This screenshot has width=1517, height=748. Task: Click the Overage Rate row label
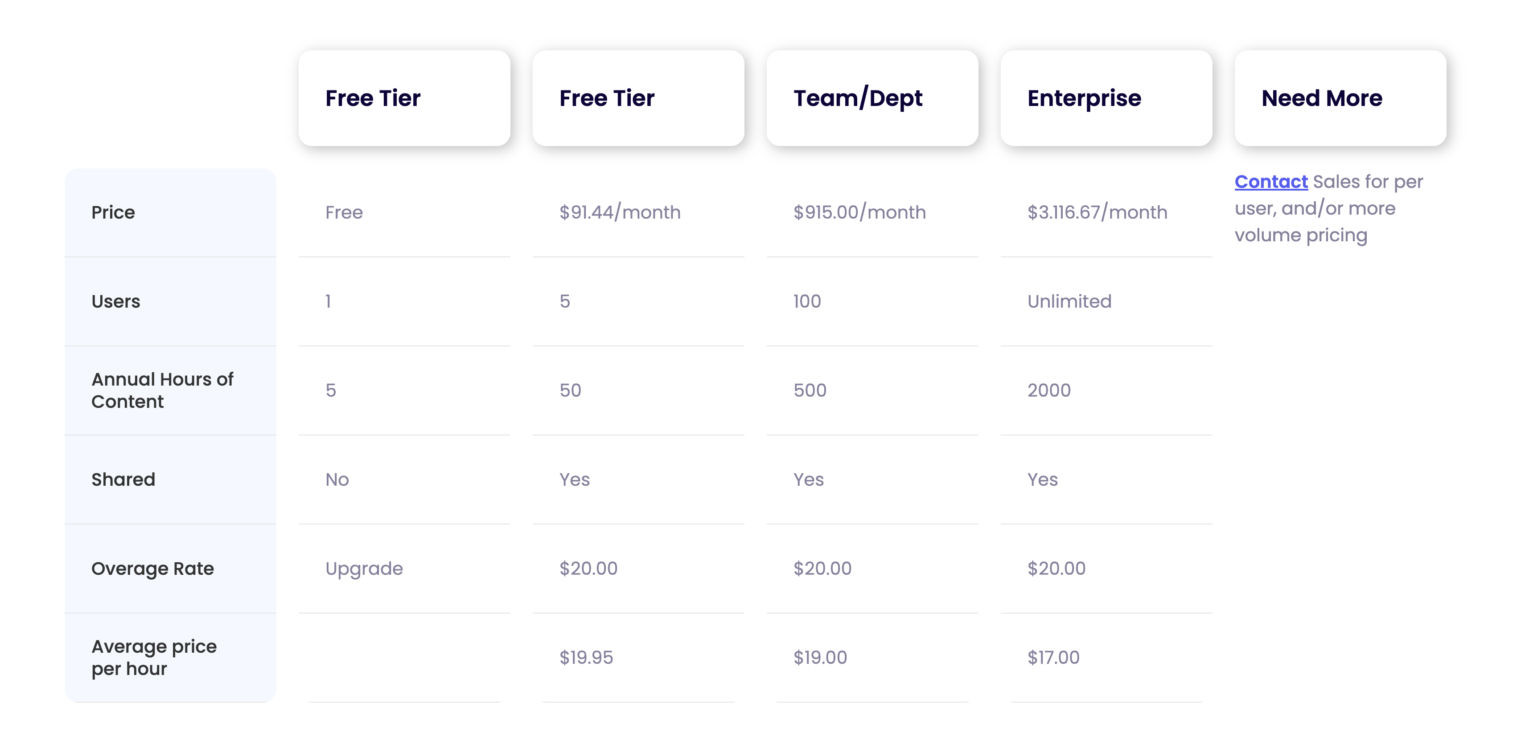(x=152, y=569)
